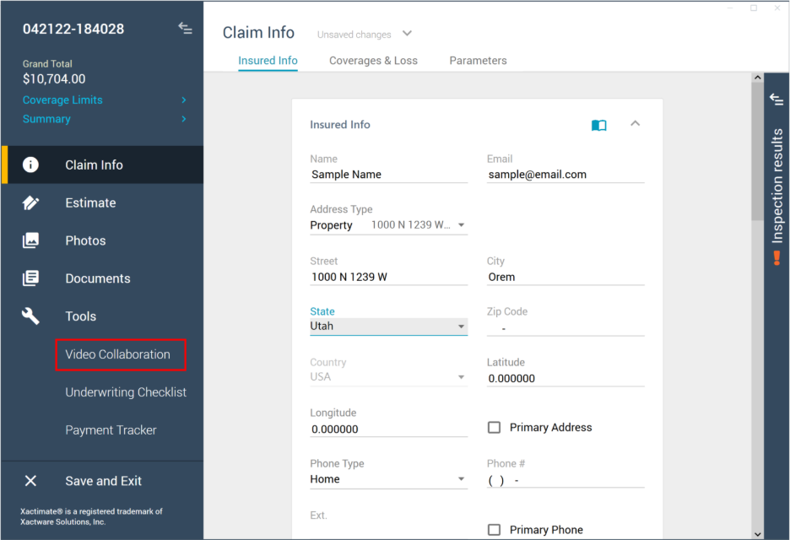Screen dimensions: 790x540
Task: Click the book icon in Insured Info card
Action: point(598,125)
